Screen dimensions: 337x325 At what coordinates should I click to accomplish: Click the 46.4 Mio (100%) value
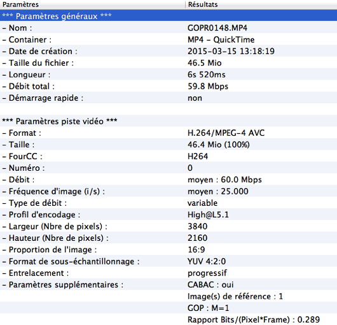click(219, 145)
